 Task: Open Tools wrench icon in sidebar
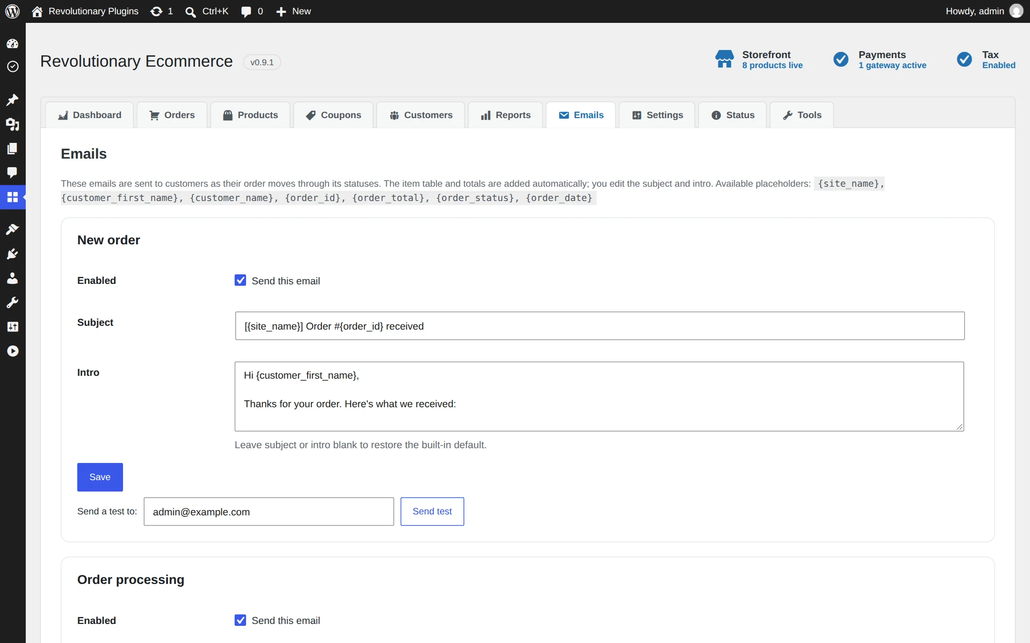pos(12,302)
